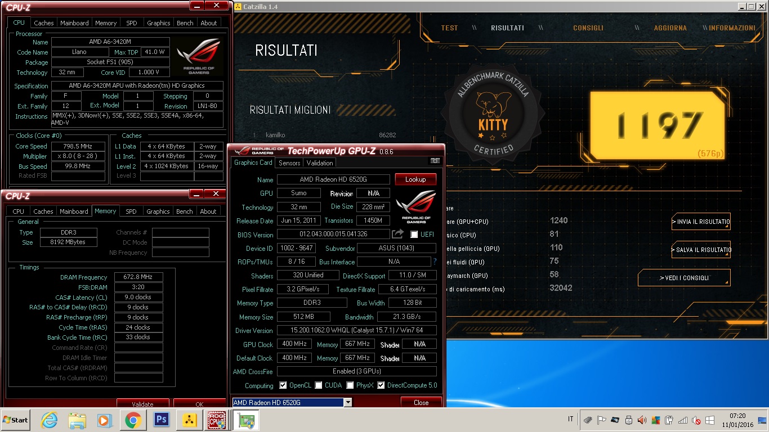Click Validate button in CPU-Z Memory window
The image size is (769, 432).
(x=142, y=404)
